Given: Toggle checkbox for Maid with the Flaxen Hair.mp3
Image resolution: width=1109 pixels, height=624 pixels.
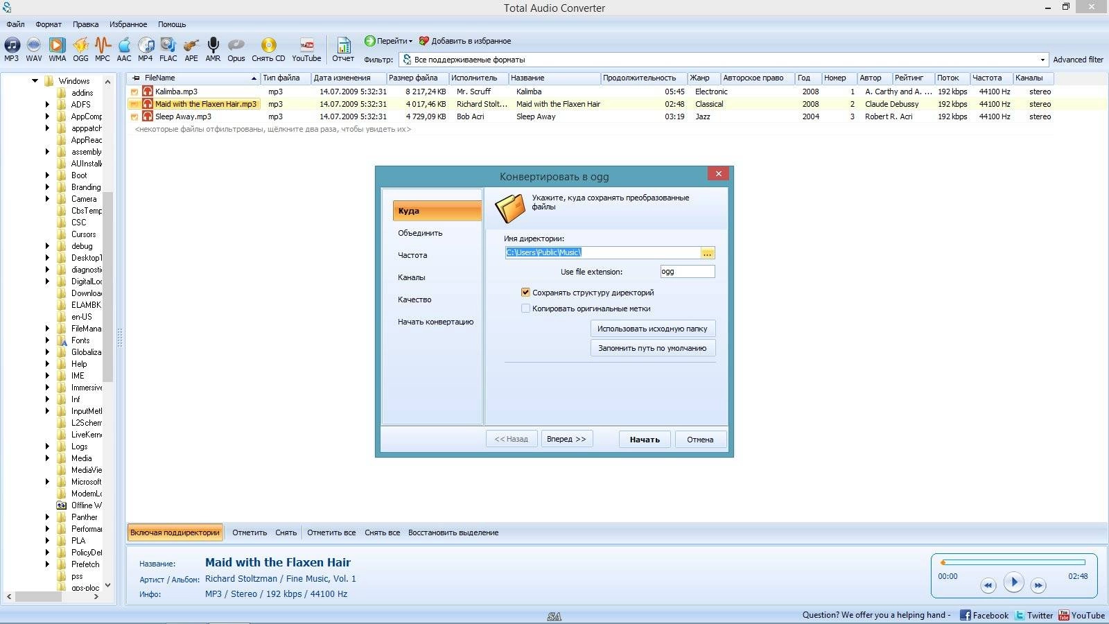Looking at the screenshot, I should pos(134,104).
